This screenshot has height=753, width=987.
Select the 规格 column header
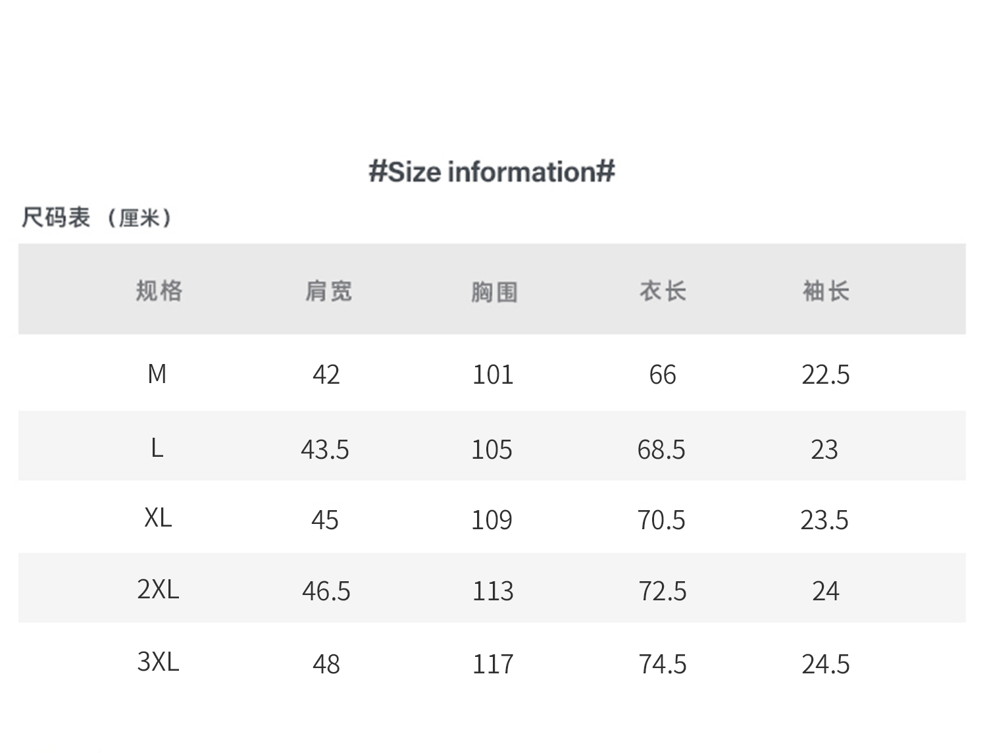pyautogui.click(x=159, y=290)
